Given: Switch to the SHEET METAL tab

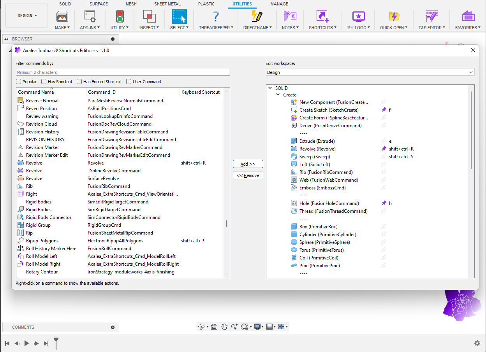Looking at the screenshot, I should click(167, 4).
